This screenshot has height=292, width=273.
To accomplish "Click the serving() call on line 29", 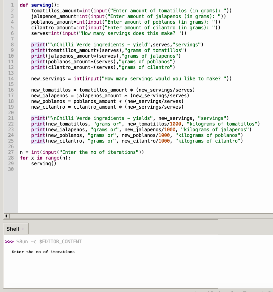I will tap(43, 163).
